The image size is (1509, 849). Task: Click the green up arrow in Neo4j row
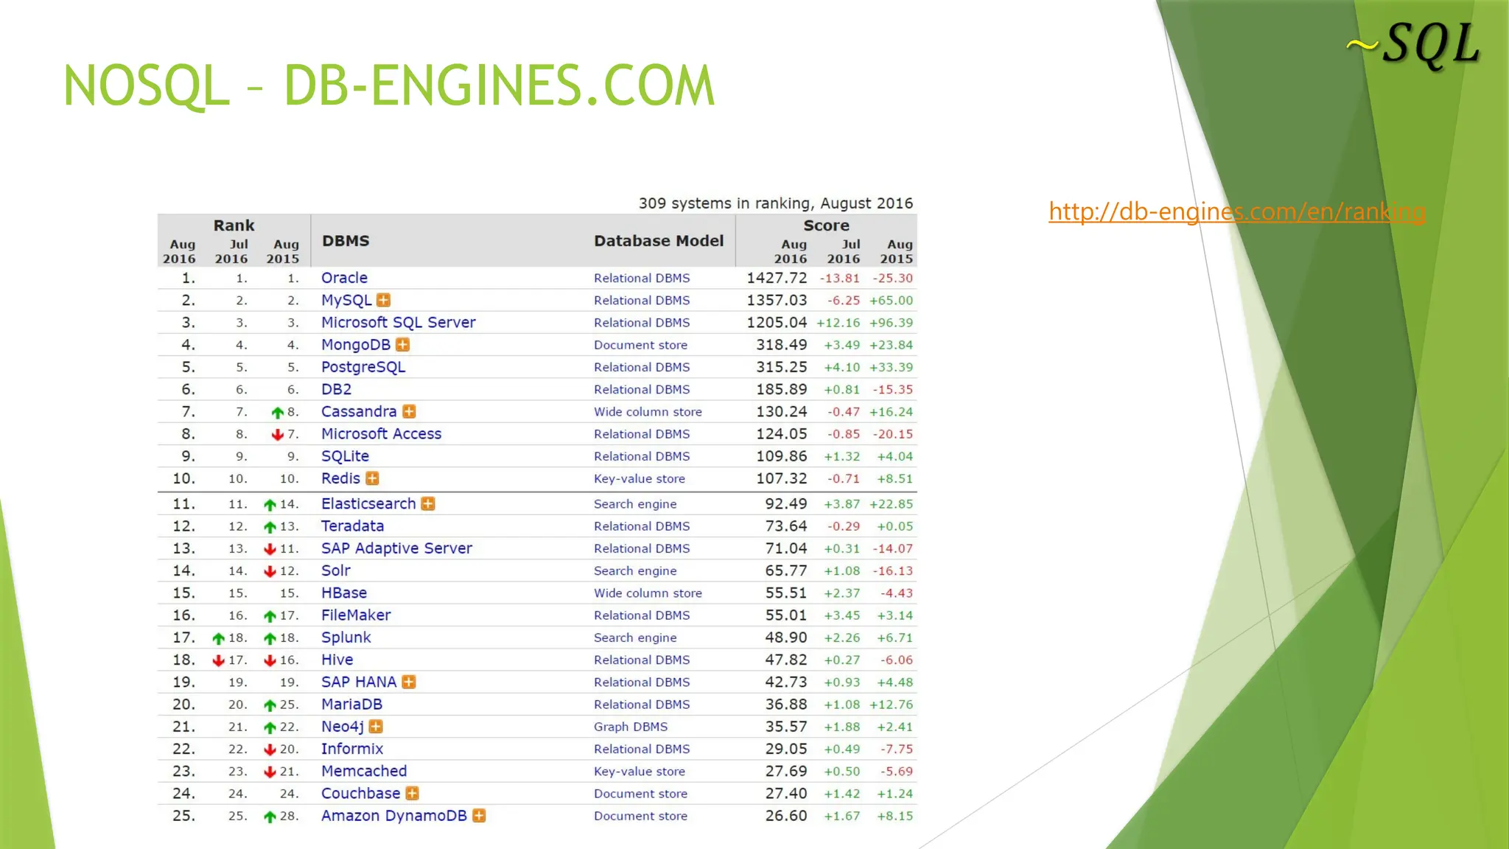(270, 727)
